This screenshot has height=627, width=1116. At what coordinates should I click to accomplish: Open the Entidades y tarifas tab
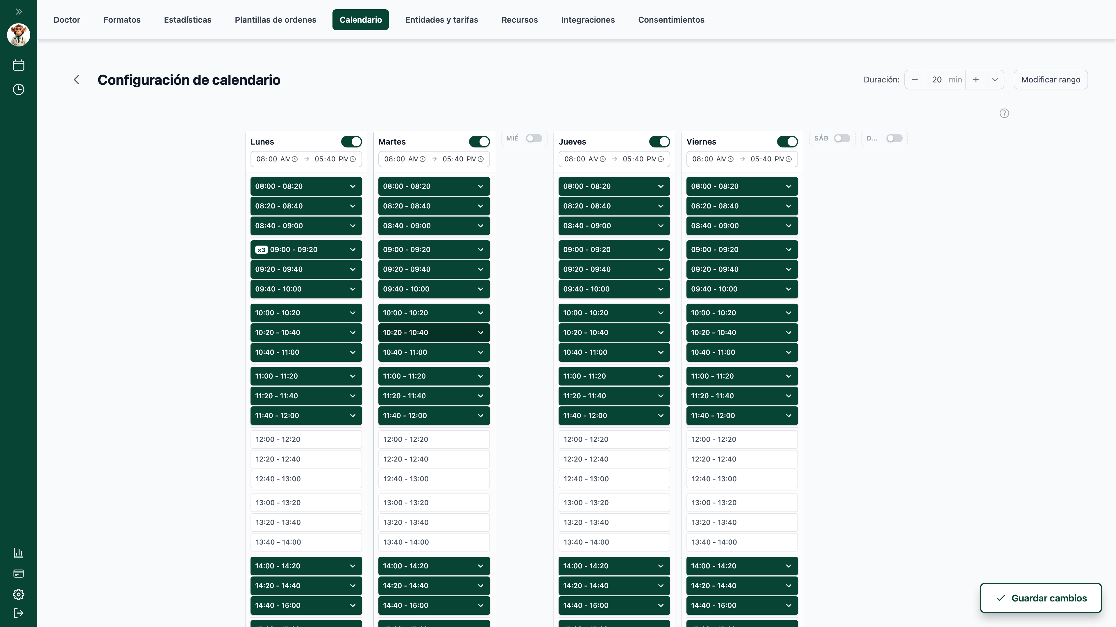click(x=441, y=20)
